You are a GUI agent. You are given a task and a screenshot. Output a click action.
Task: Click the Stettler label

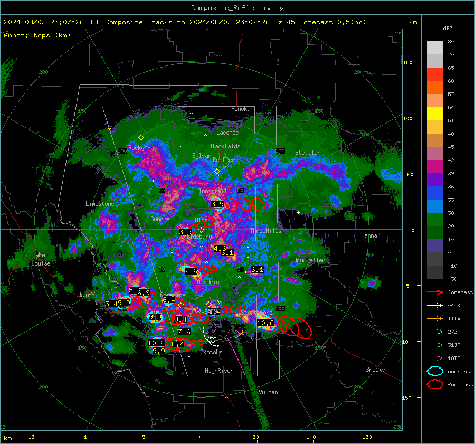click(308, 153)
